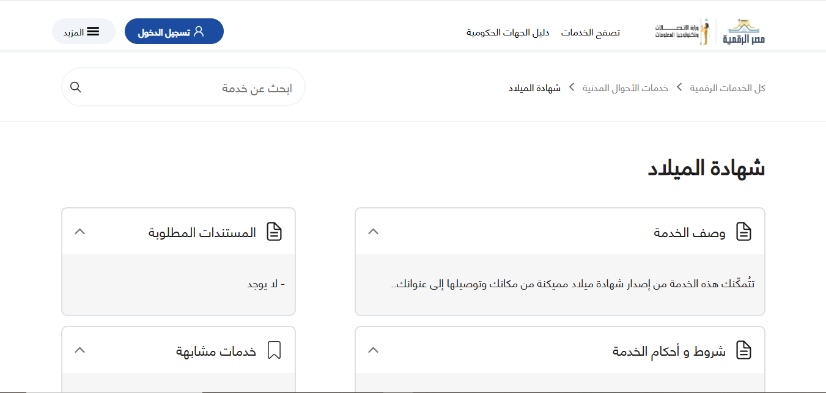Click the document icon beside شروط و أحكام الخدمة

(743, 350)
